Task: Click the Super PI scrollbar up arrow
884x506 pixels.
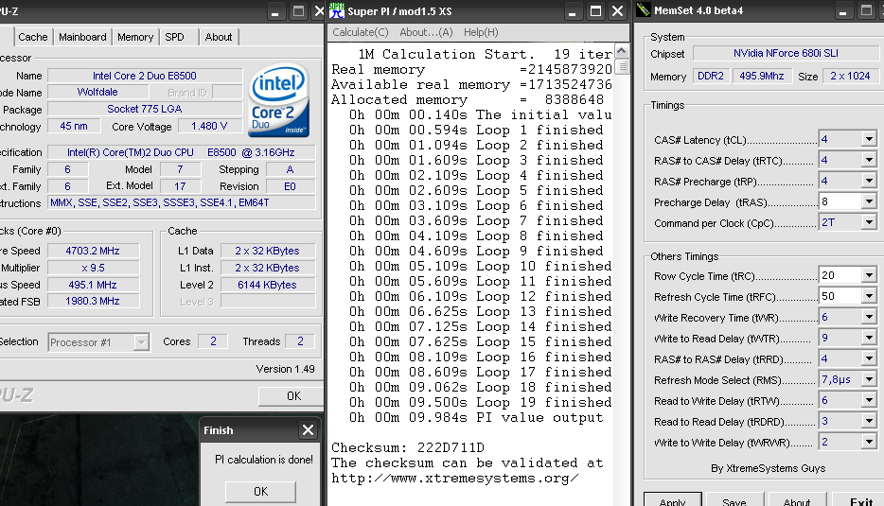Action: coord(621,51)
